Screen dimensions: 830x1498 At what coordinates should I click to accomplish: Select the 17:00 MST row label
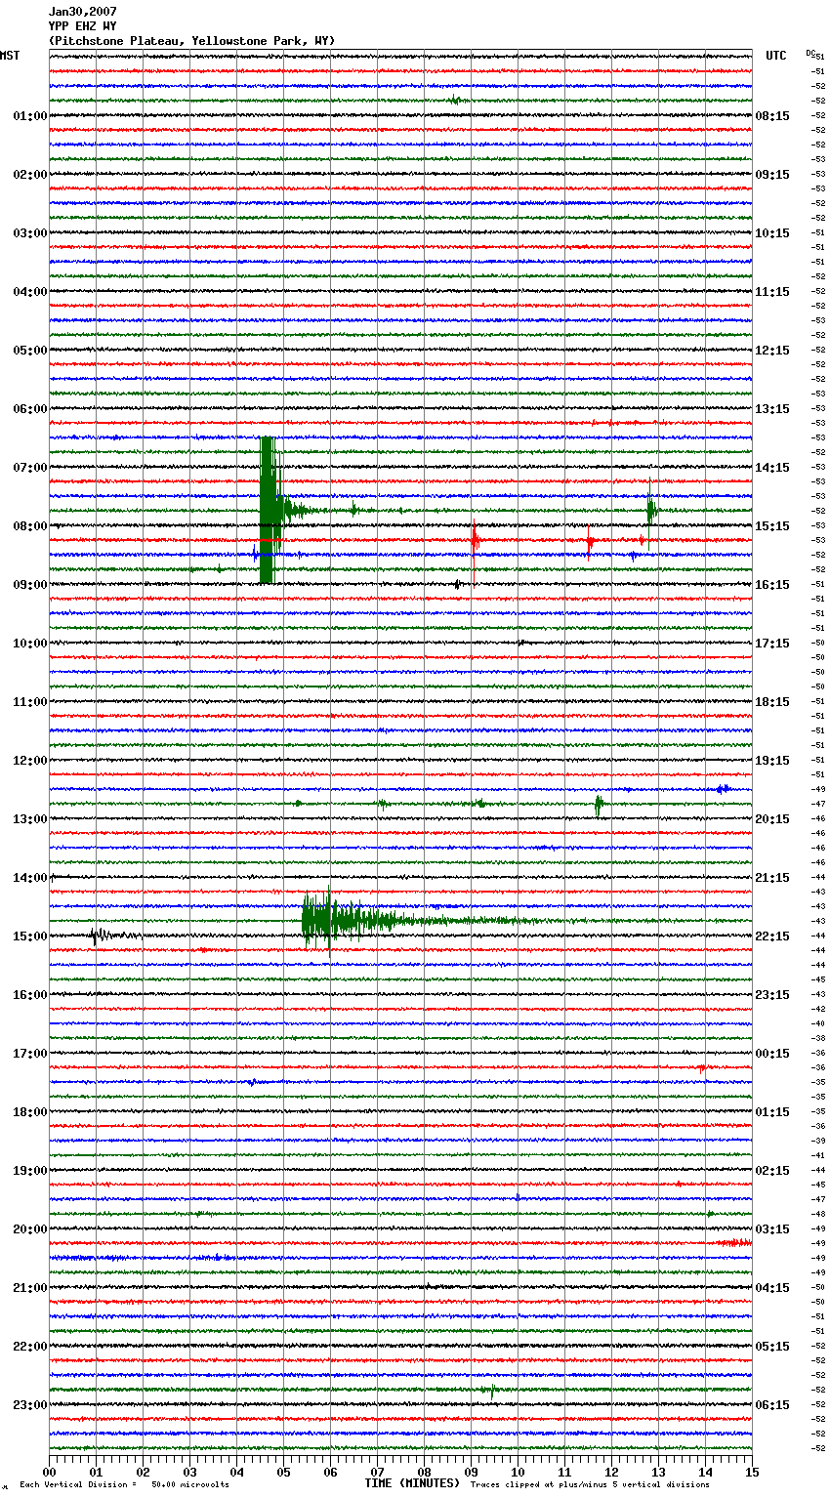[29, 1054]
